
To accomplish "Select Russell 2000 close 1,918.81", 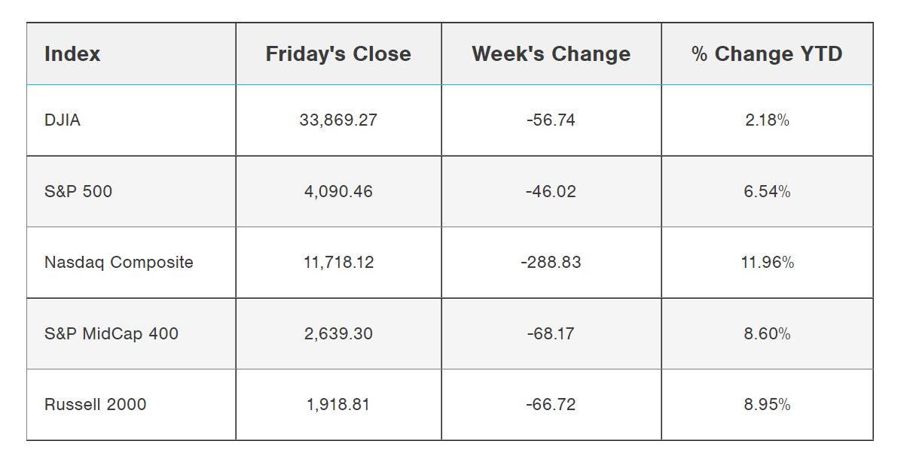I will pyautogui.click(x=338, y=404).
